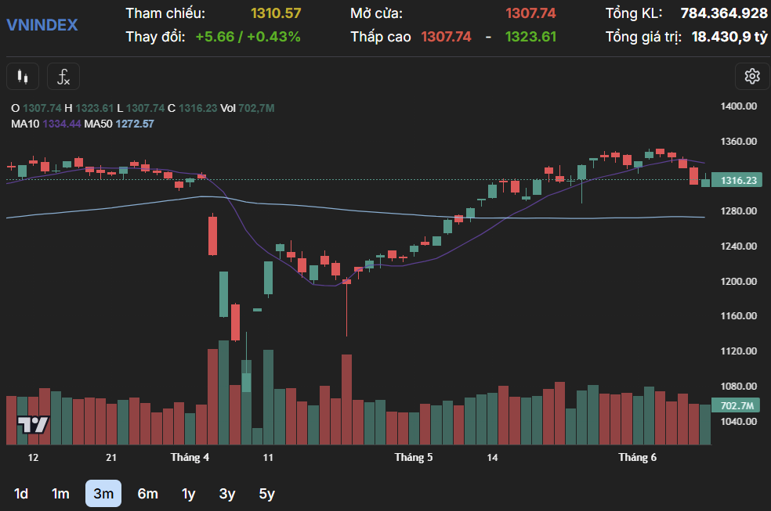771x511 pixels.
Task: Select the 3y timeframe
Action: tap(227, 494)
